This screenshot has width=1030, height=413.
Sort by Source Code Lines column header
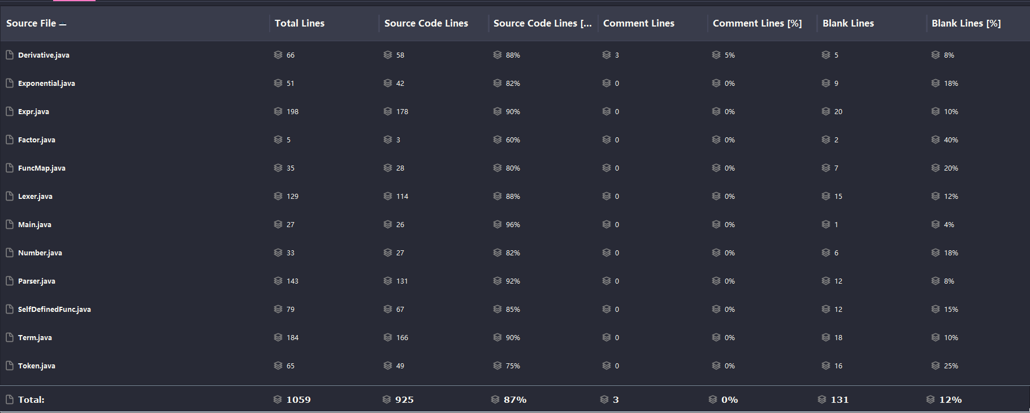coord(426,23)
